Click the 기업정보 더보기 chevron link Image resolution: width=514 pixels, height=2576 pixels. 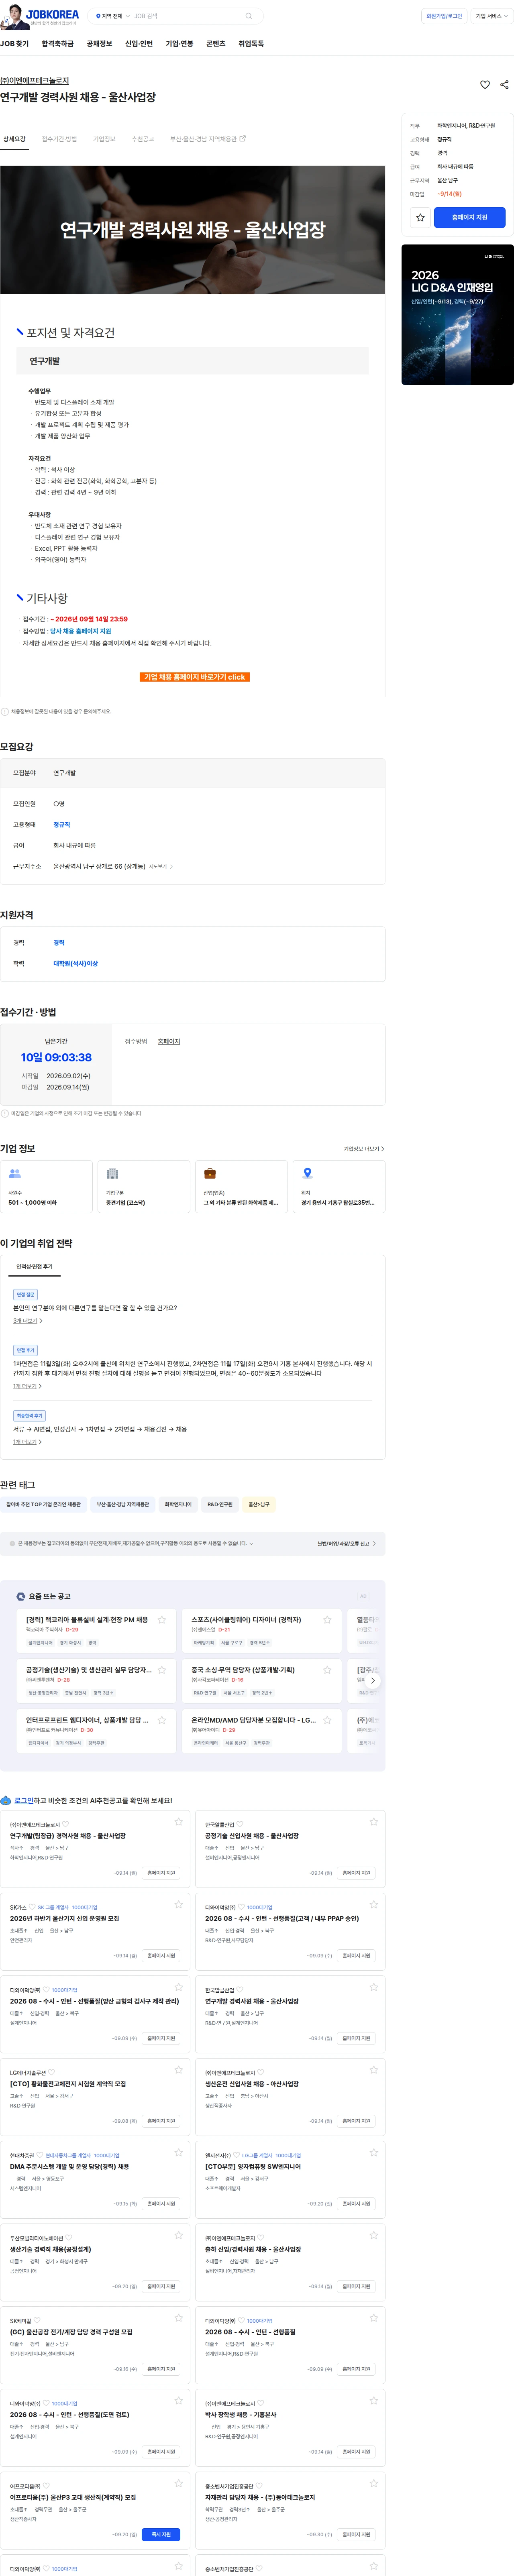pyautogui.click(x=364, y=1149)
